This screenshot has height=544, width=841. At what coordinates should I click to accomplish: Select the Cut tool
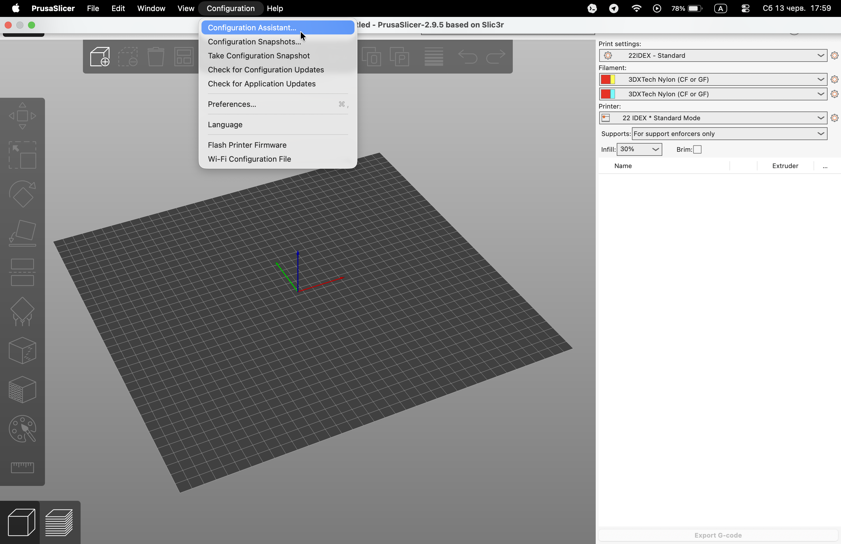tap(22, 272)
